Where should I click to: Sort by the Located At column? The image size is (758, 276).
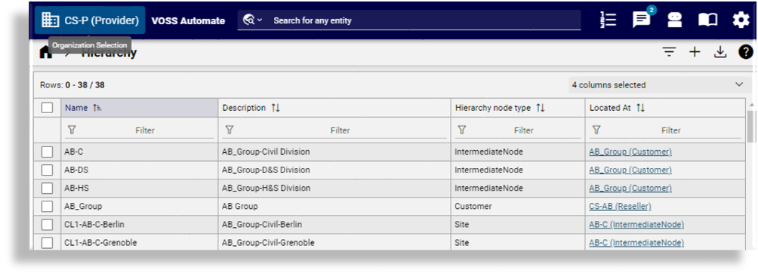665,108
